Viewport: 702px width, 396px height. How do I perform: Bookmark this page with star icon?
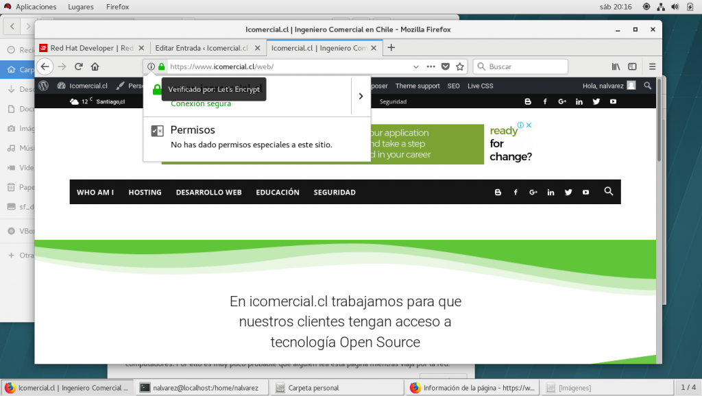[460, 66]
